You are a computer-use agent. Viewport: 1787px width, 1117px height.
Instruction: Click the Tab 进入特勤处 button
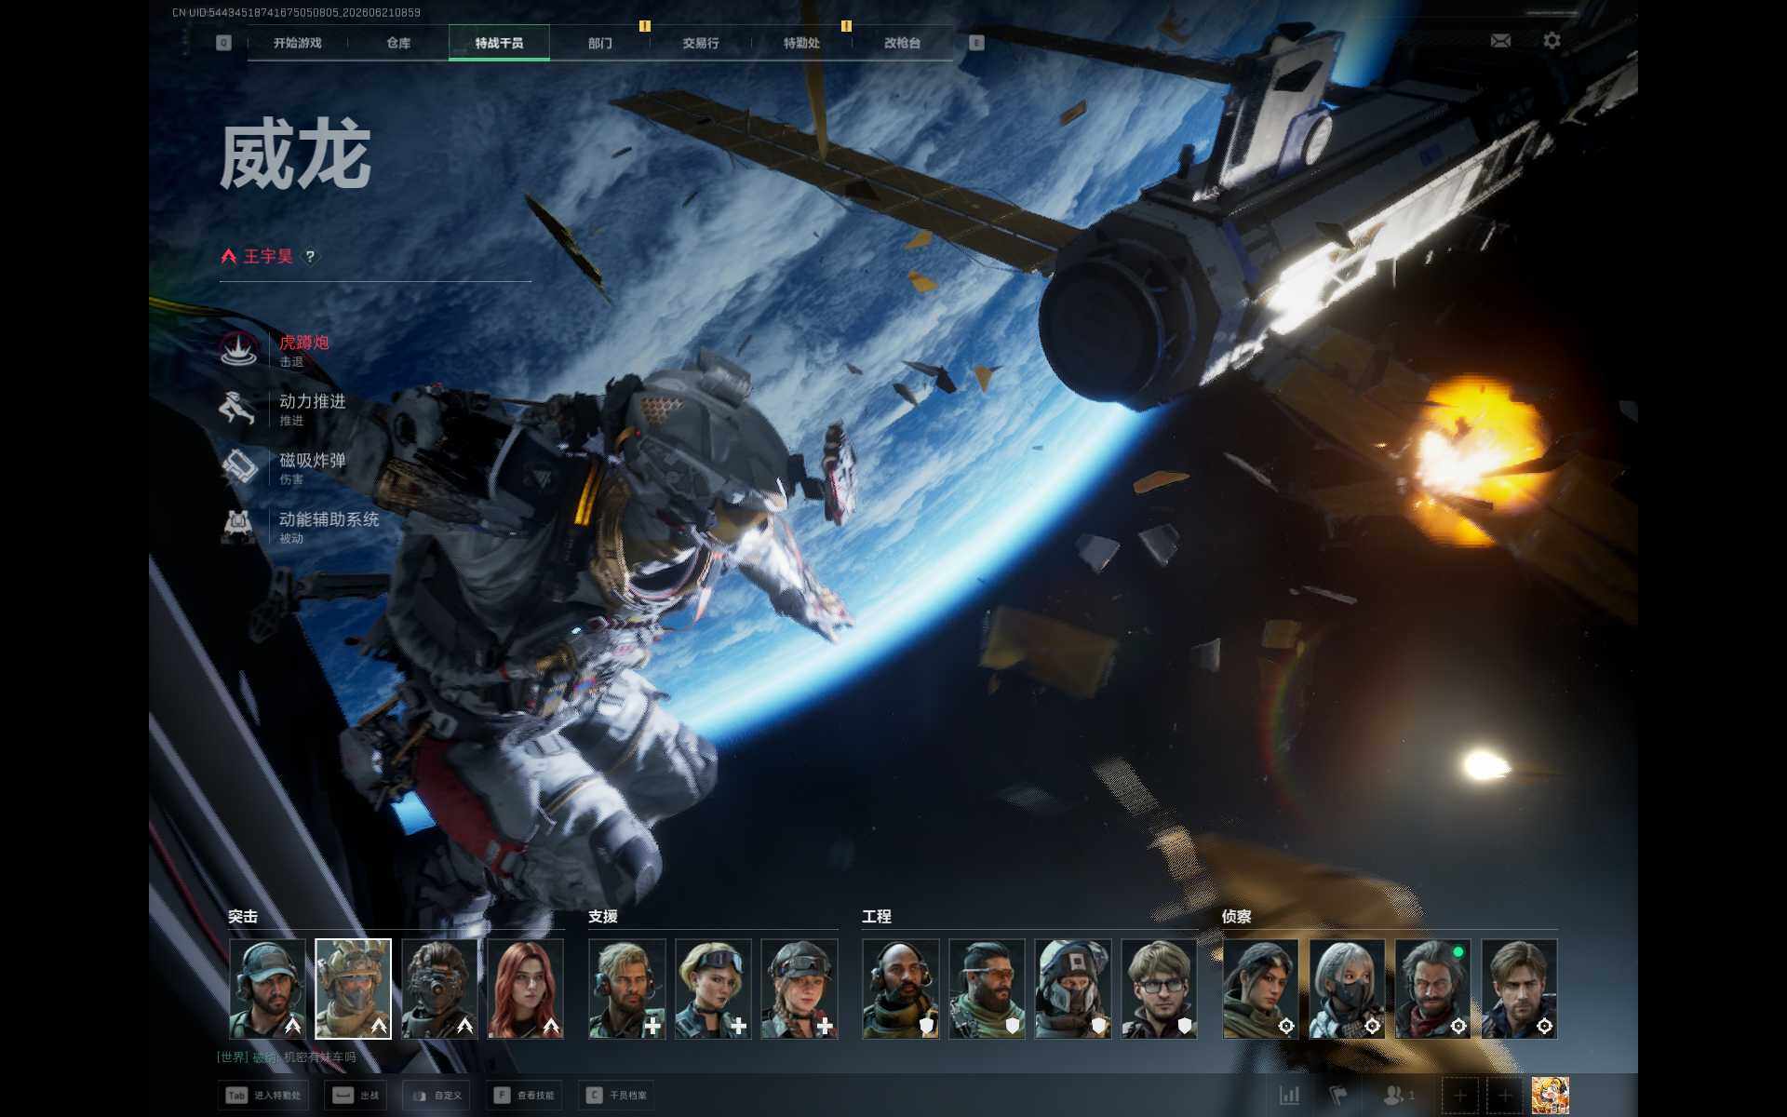pyautogui.click(x=263, y=1096)
